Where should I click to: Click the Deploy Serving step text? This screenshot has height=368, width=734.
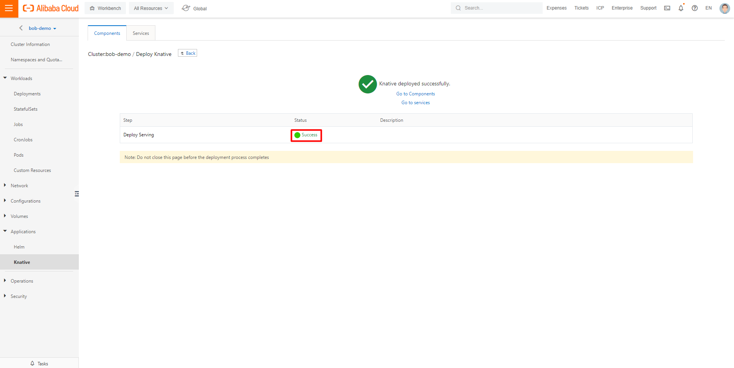pyautogui.click(x=139, y=135)
